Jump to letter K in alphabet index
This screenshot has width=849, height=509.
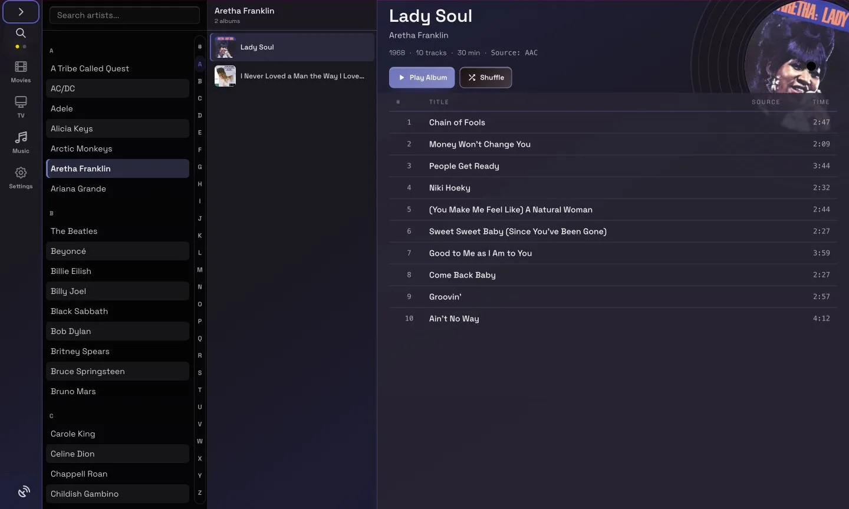[200, 236]
